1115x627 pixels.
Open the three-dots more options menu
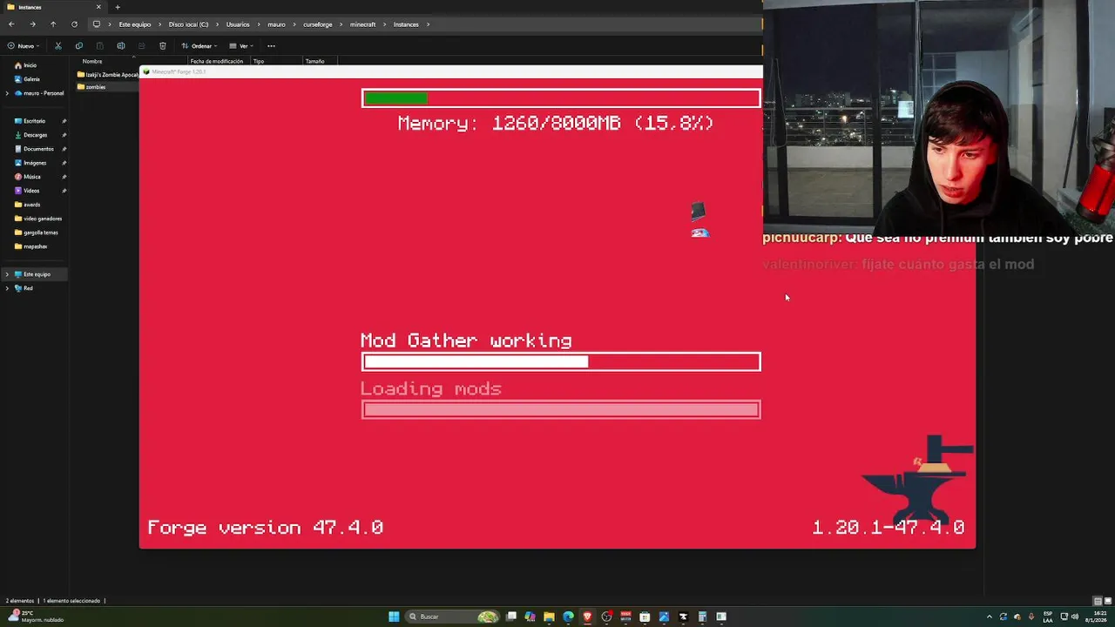tap(271, 46)
